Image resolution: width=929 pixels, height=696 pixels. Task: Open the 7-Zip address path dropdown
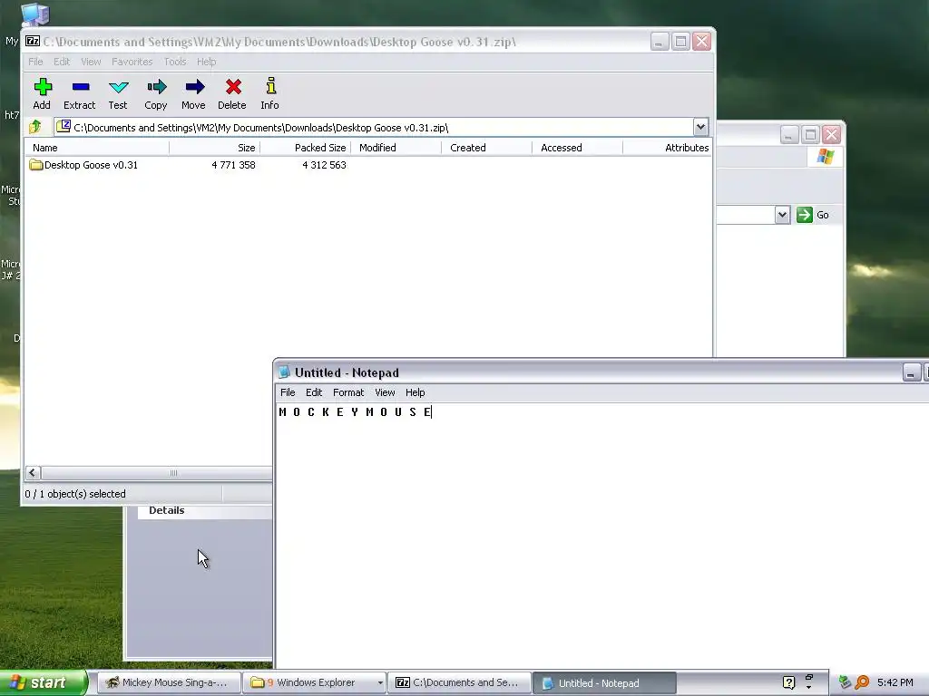700,127
